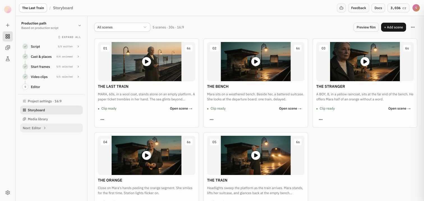
Task: Click Preview film button
Action: point(366,27)
